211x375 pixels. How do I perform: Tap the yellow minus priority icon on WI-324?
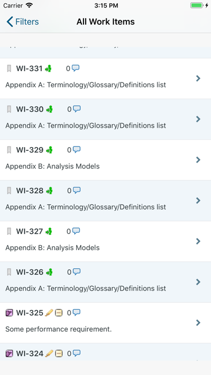(x=59, y=353)
